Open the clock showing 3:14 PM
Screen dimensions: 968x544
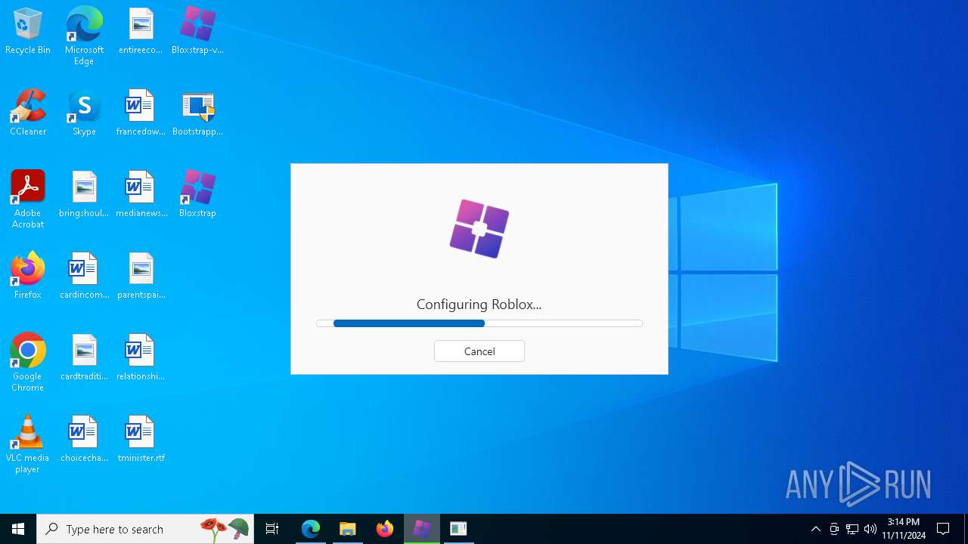pyautogui.click(x=904, y=529)
